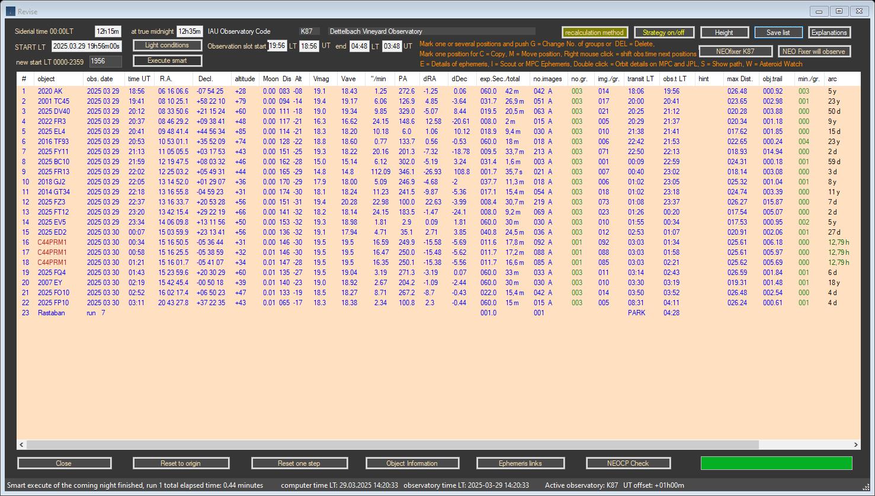This screenshot has height=496, width=875.
Task: Select object 2020 AK row
Action: tap(438, 91)
